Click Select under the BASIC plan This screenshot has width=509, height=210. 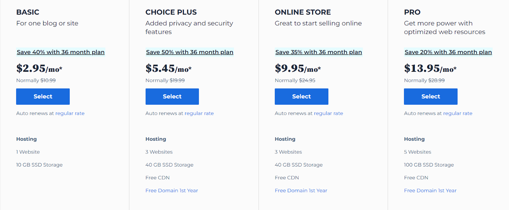point(43,96)
